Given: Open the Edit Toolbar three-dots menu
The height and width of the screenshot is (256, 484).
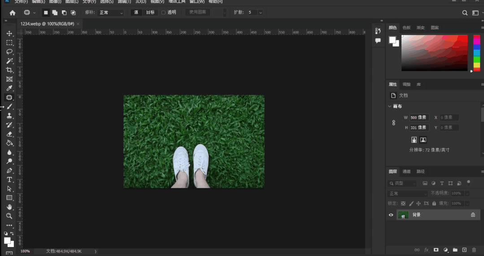Looking at the screenshot, I should coord(9,225).
